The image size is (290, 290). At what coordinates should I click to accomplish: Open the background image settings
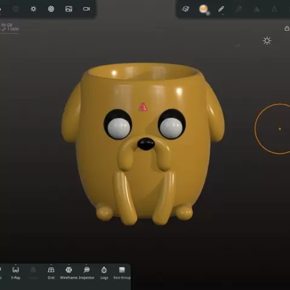click(x=69, y=9)
